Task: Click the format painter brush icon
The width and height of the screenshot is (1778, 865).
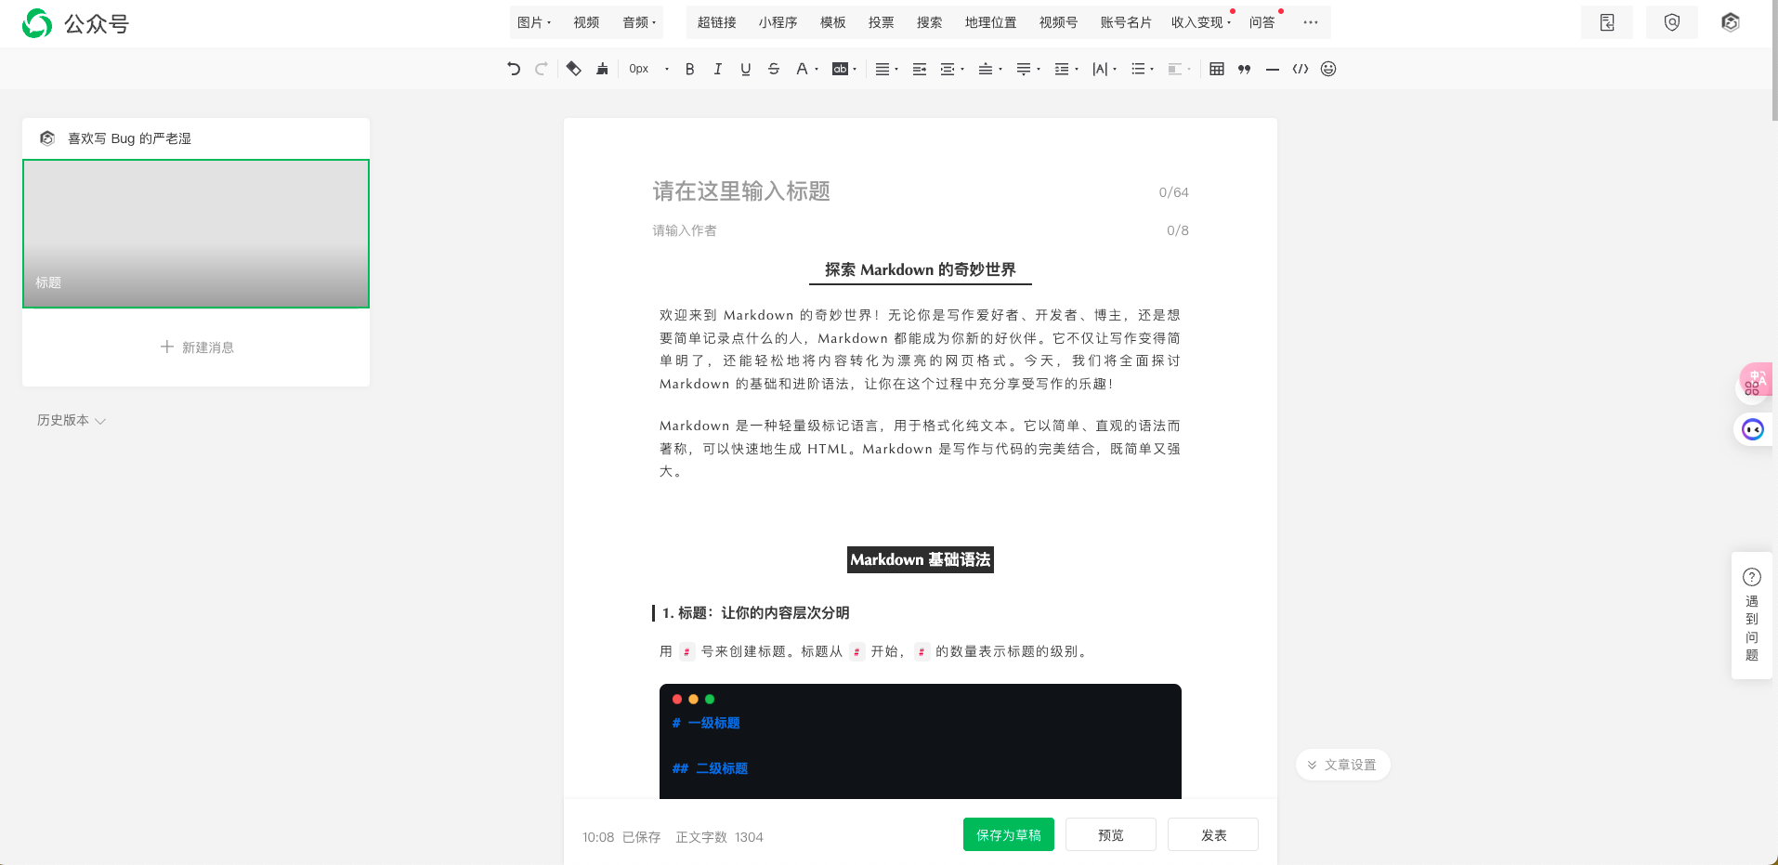Action: pyautogui.click(x=602, y=69)
